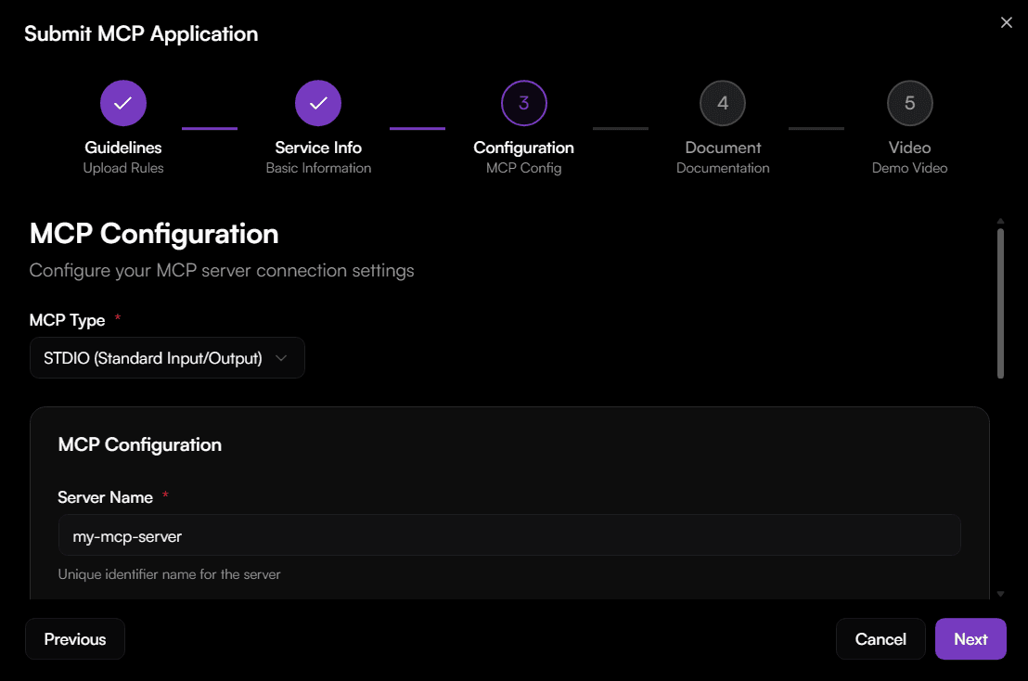Viewport: 1028px width, 681px height.
Task: Click the Document step label
Action: (x=723, y=148)
